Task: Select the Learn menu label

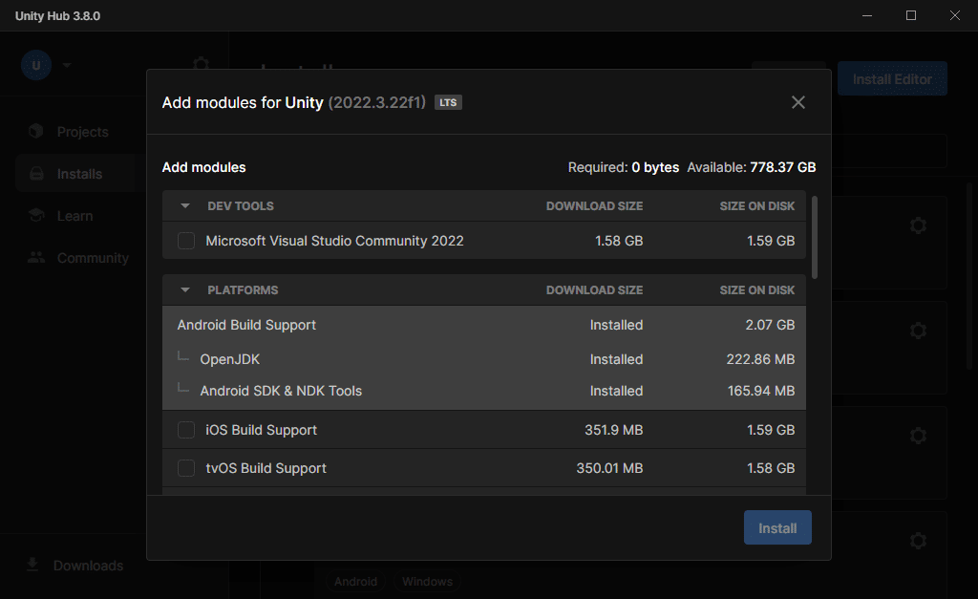Action: point(74,216)
